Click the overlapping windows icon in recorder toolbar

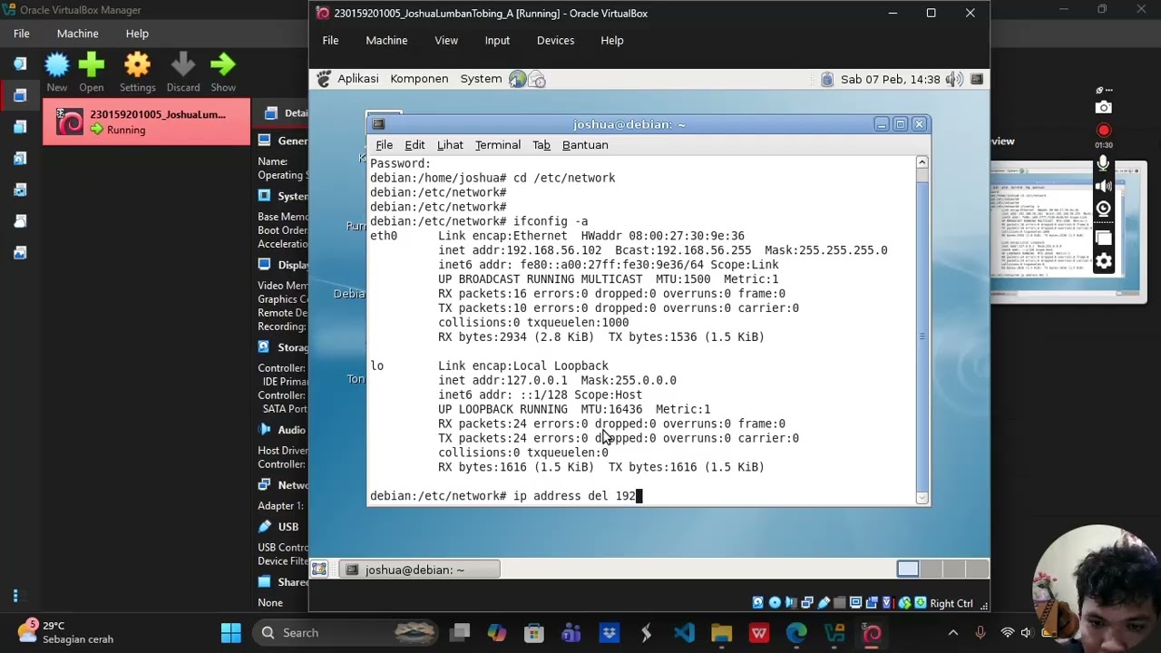click(1103, 238)
